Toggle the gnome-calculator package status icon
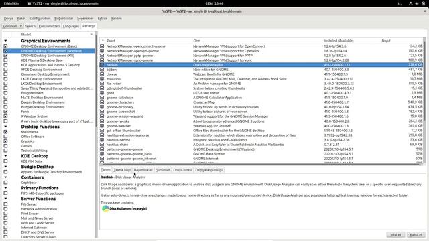Image resolution: width=429 pixels, height=241 pixels. 102,98
